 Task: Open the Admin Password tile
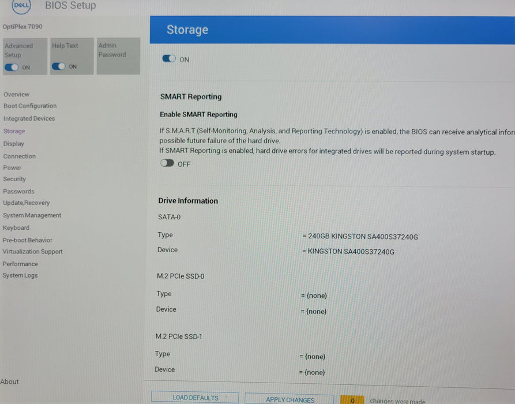click(x=118, y=56)
